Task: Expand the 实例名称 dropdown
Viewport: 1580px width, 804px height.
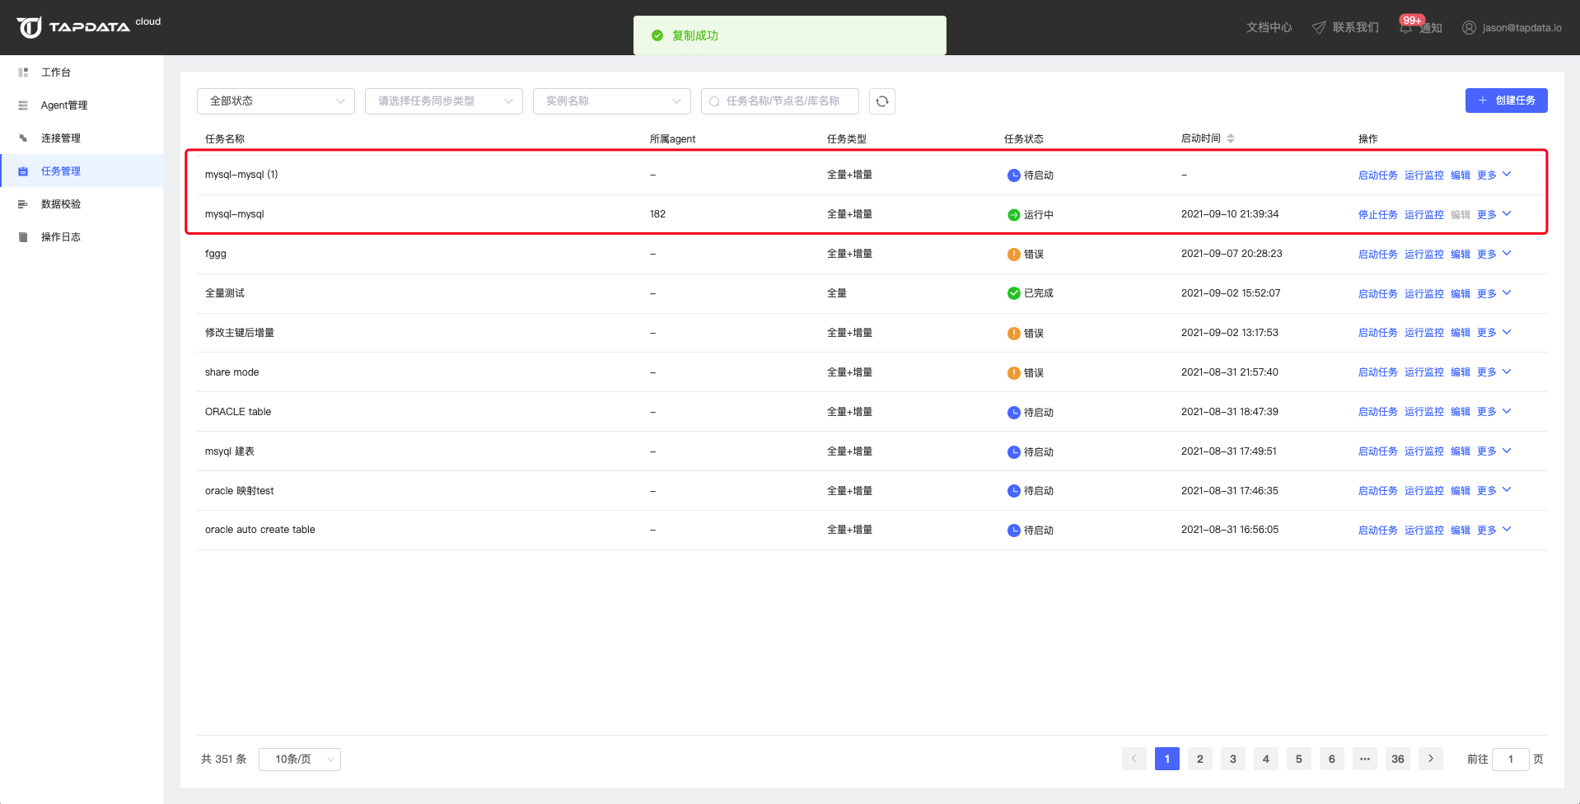Action: click(611, 101)
